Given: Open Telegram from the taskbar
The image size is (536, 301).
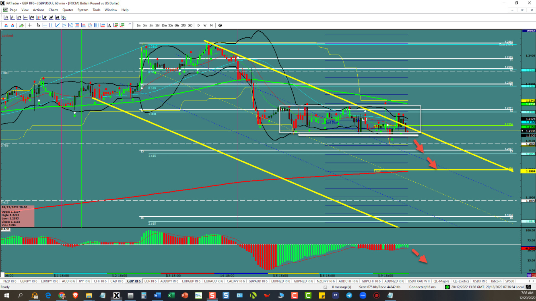Looking at the screenshot, I should pos(349,295).
